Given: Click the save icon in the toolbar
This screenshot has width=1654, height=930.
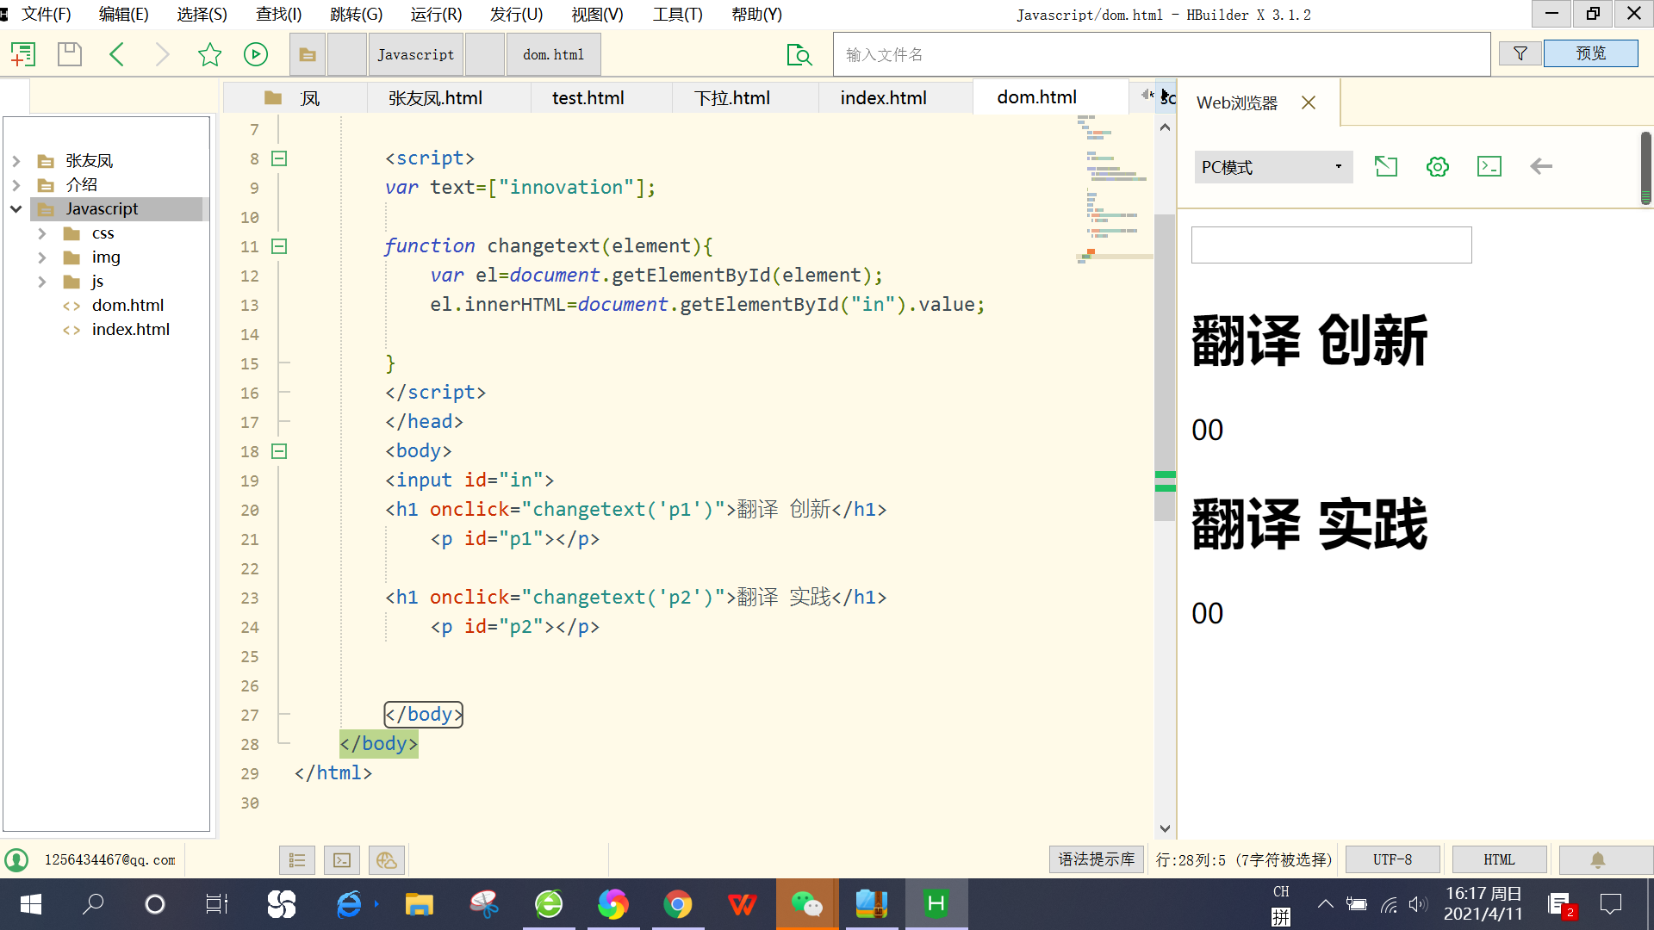Looking at the screenshot, I should coord(69,53).
